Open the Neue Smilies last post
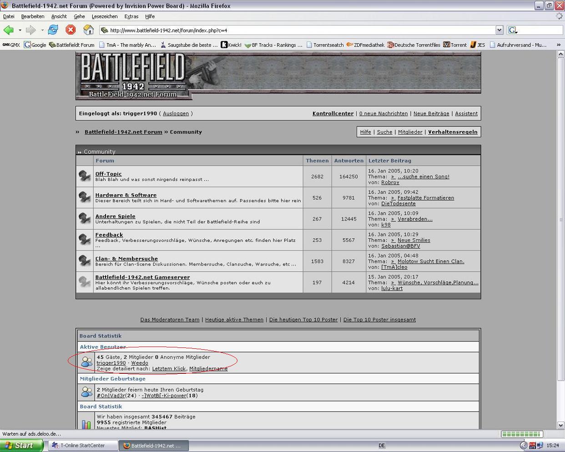Image resolution: width=565 pixels, height=452 pixels. pos(414,240)
